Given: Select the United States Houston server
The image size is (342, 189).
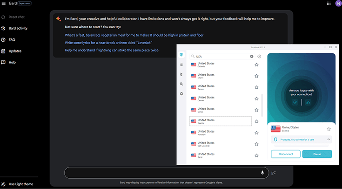Looking at the screenshot, I should point(221,133).
